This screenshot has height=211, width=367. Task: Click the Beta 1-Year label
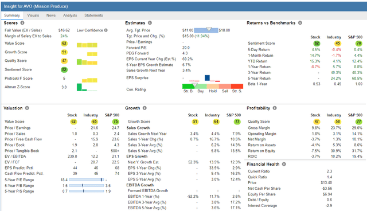point(257,84)
